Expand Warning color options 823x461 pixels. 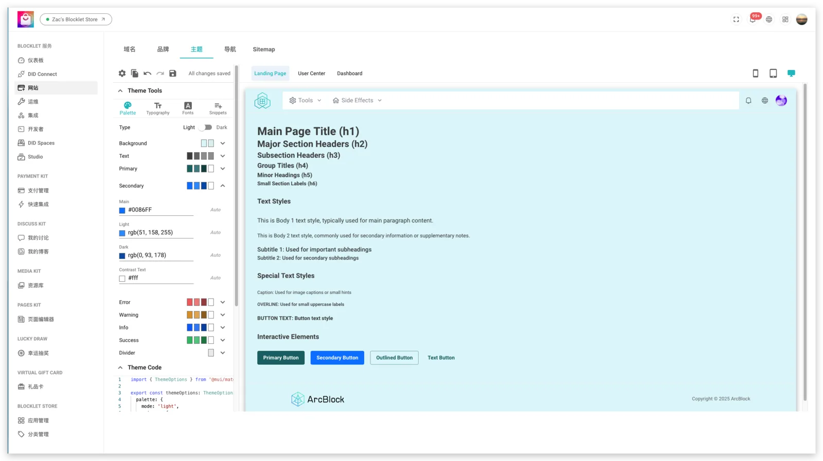coord(223,315)
